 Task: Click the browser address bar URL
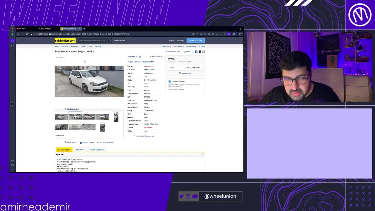pyautogui.click(x=82, y=34)
